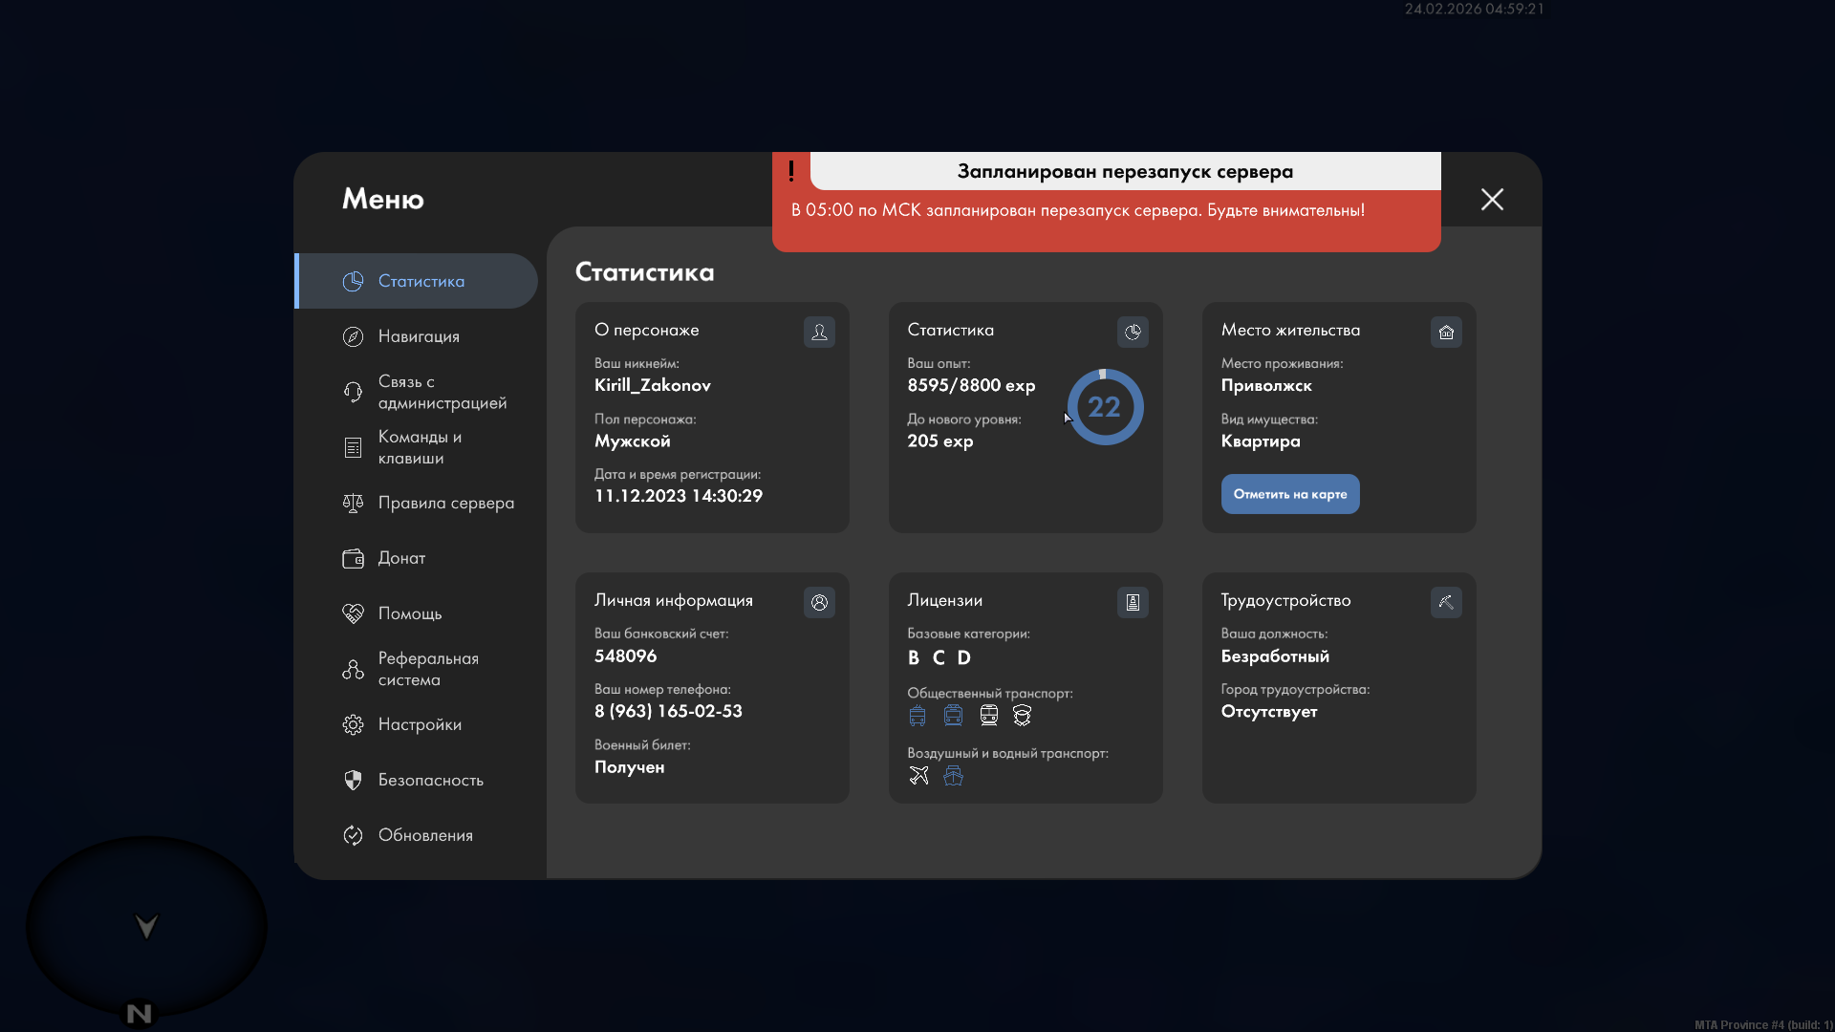Click the user circle icon in Личная информация
This screenshot has width=1835, height=1032.
(x=819, y=602)
